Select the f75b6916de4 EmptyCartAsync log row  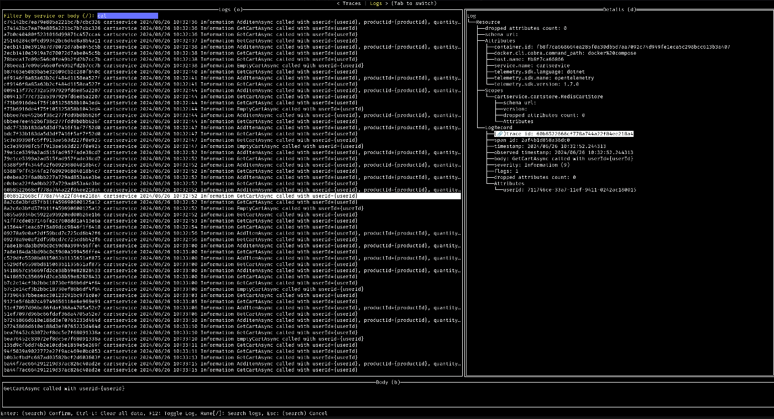tap(232, 109)
